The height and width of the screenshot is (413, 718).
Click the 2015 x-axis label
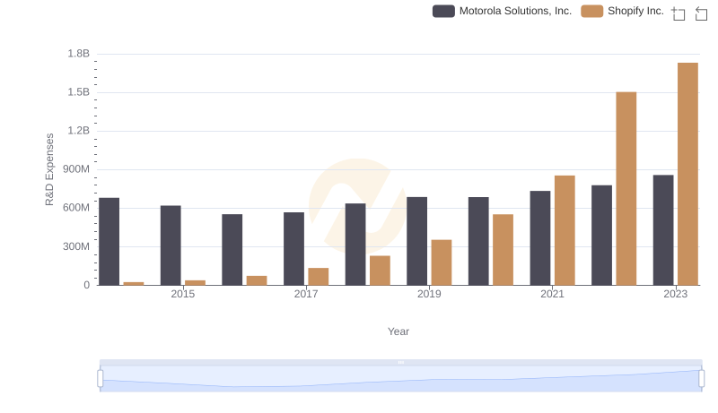click(x=183, y=294)
